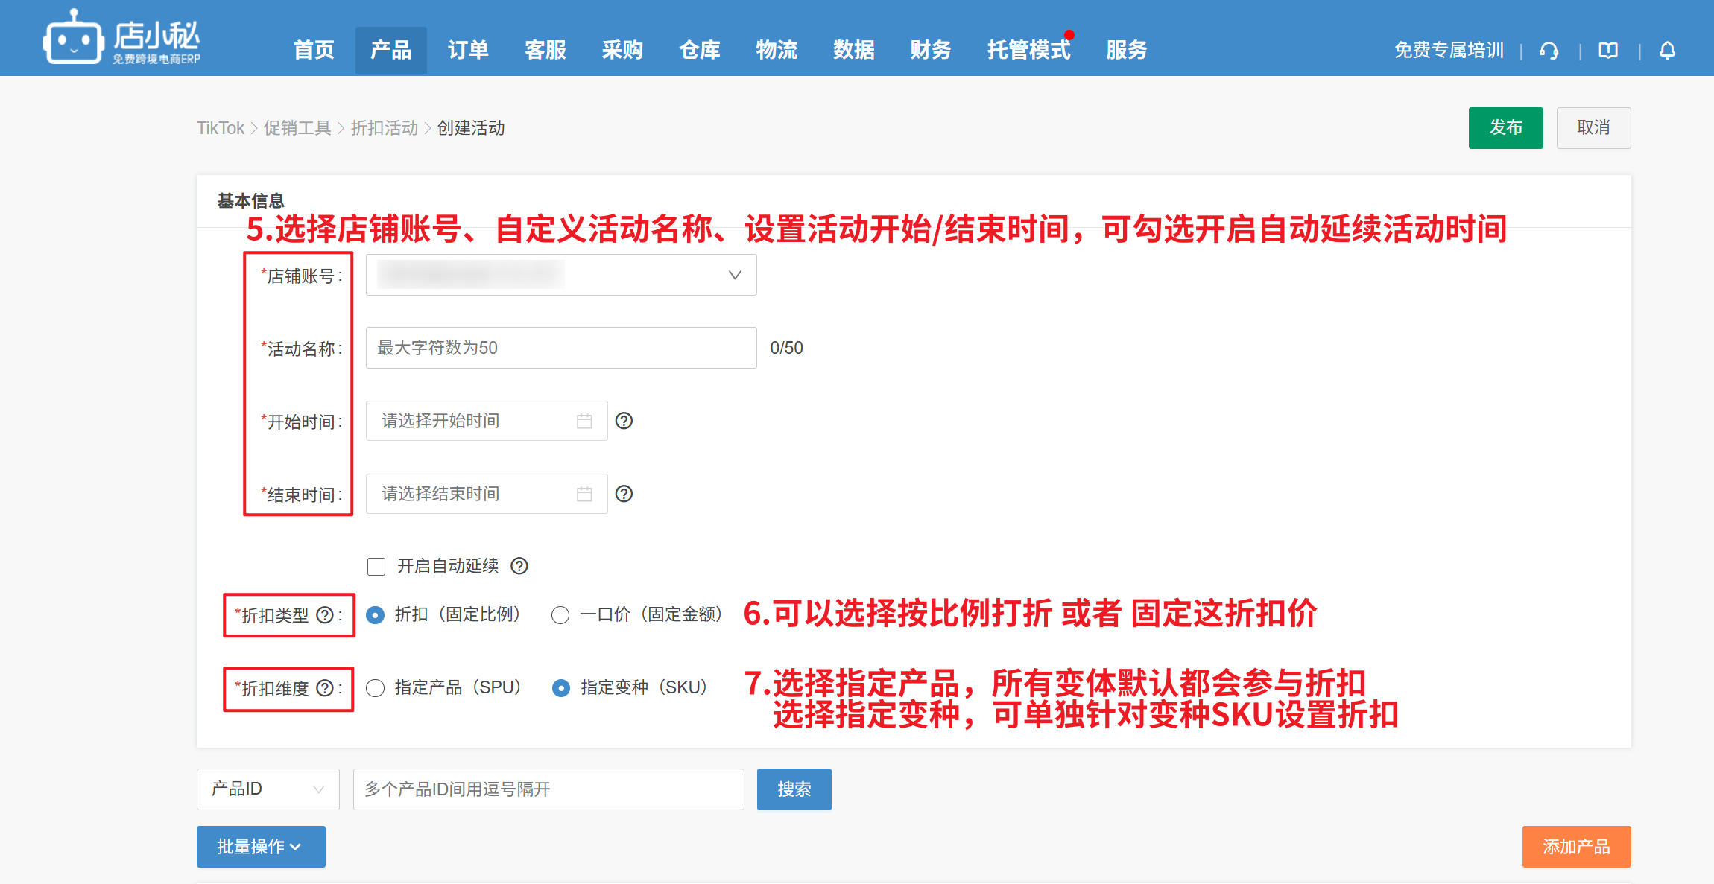The width and height of the screenshot is (1714, 884).
Task: Click the notification bell icon
Action: (x=1668, y=51)
